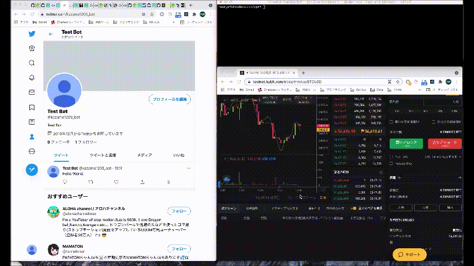Switch to the ツイートと返信 tab
474x266 pixels.
click(x=103, y=155)
